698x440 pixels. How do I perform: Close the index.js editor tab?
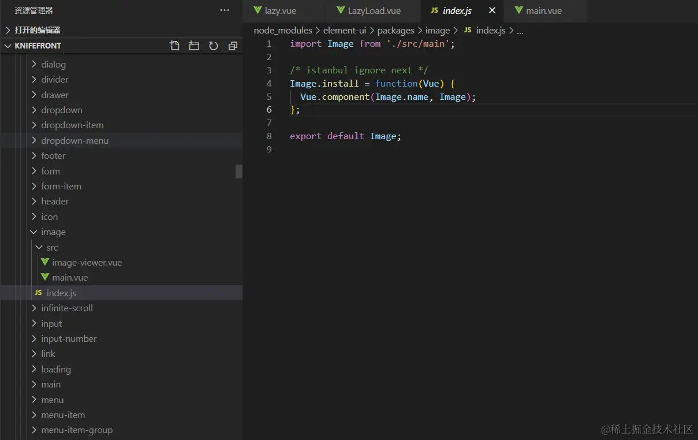[x=492, y=10]
